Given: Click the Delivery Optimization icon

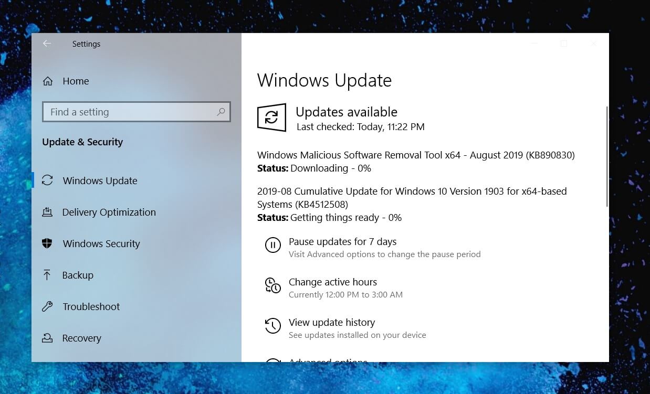Looking at the screenshot, I should pos(47,212).
